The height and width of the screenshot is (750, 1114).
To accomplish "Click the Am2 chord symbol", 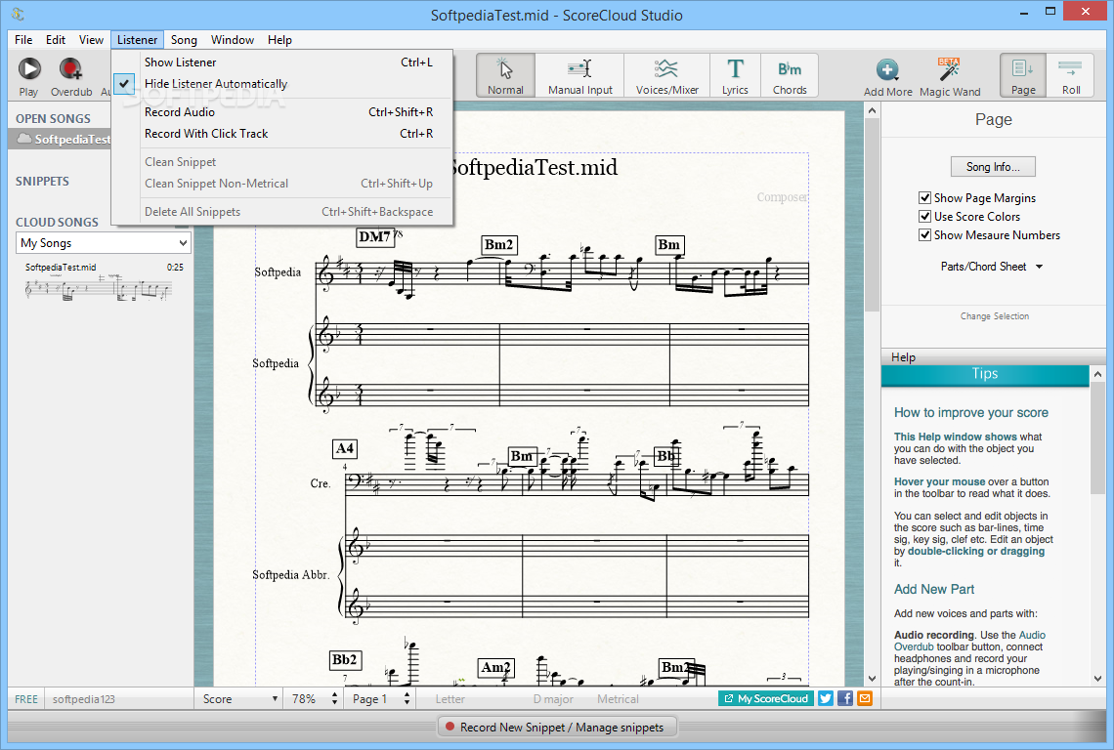I will pyautogui.click(x=495, y=668).
